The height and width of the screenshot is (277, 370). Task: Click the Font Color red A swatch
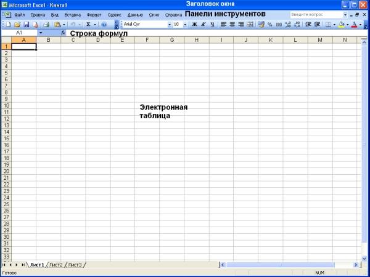click(353, 25)
